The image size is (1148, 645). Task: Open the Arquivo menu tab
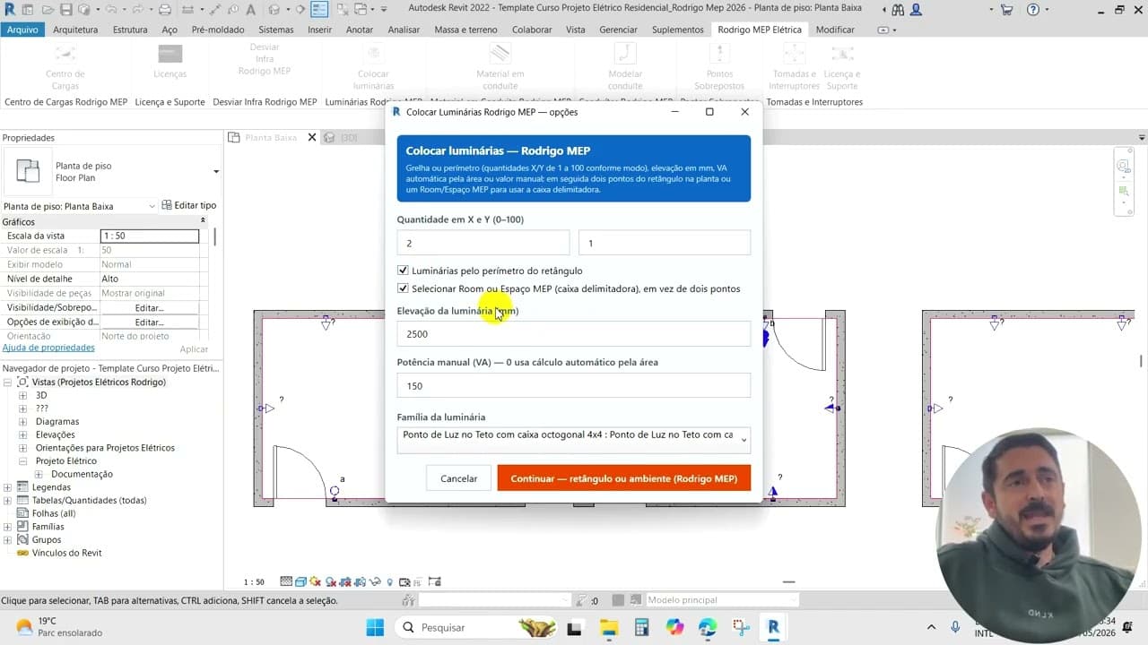[22, 30]
